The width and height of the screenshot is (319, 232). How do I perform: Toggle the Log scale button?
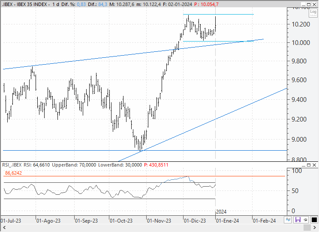pyautogui.click(x=313, y=12)
